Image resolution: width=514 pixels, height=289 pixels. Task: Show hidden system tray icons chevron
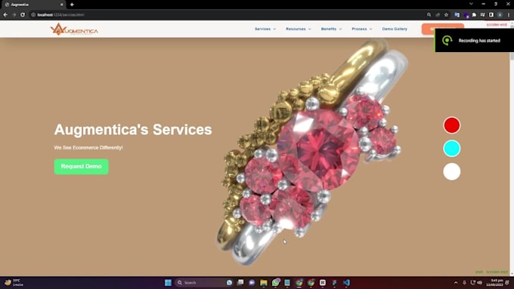(x=456, y=282)
